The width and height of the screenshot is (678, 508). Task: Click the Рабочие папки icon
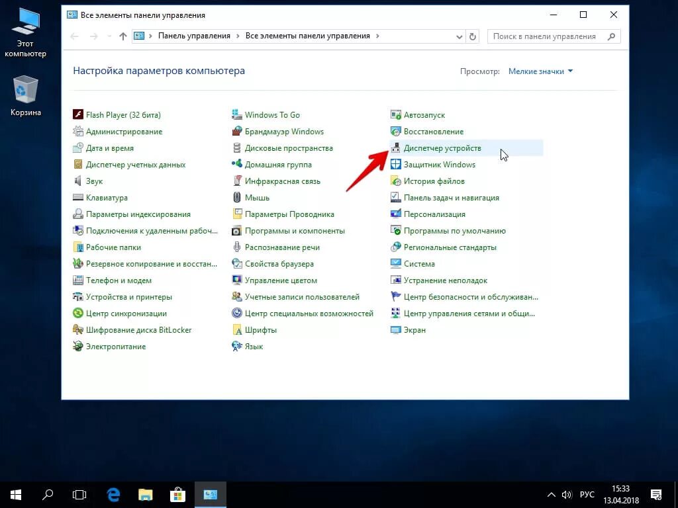pyautogui.click(x=78, y=247)
